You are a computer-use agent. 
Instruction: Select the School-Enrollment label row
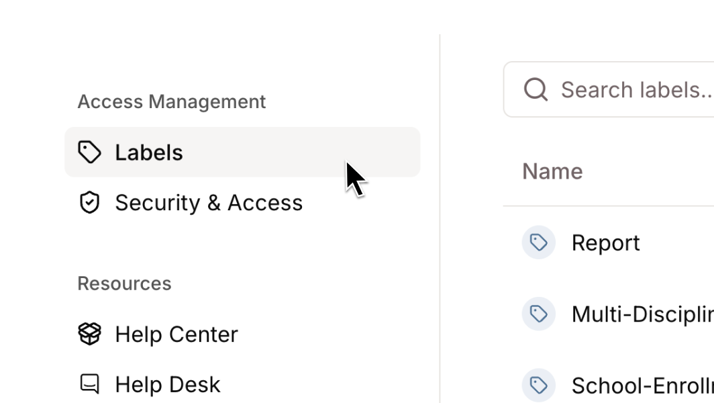(609, 386)
